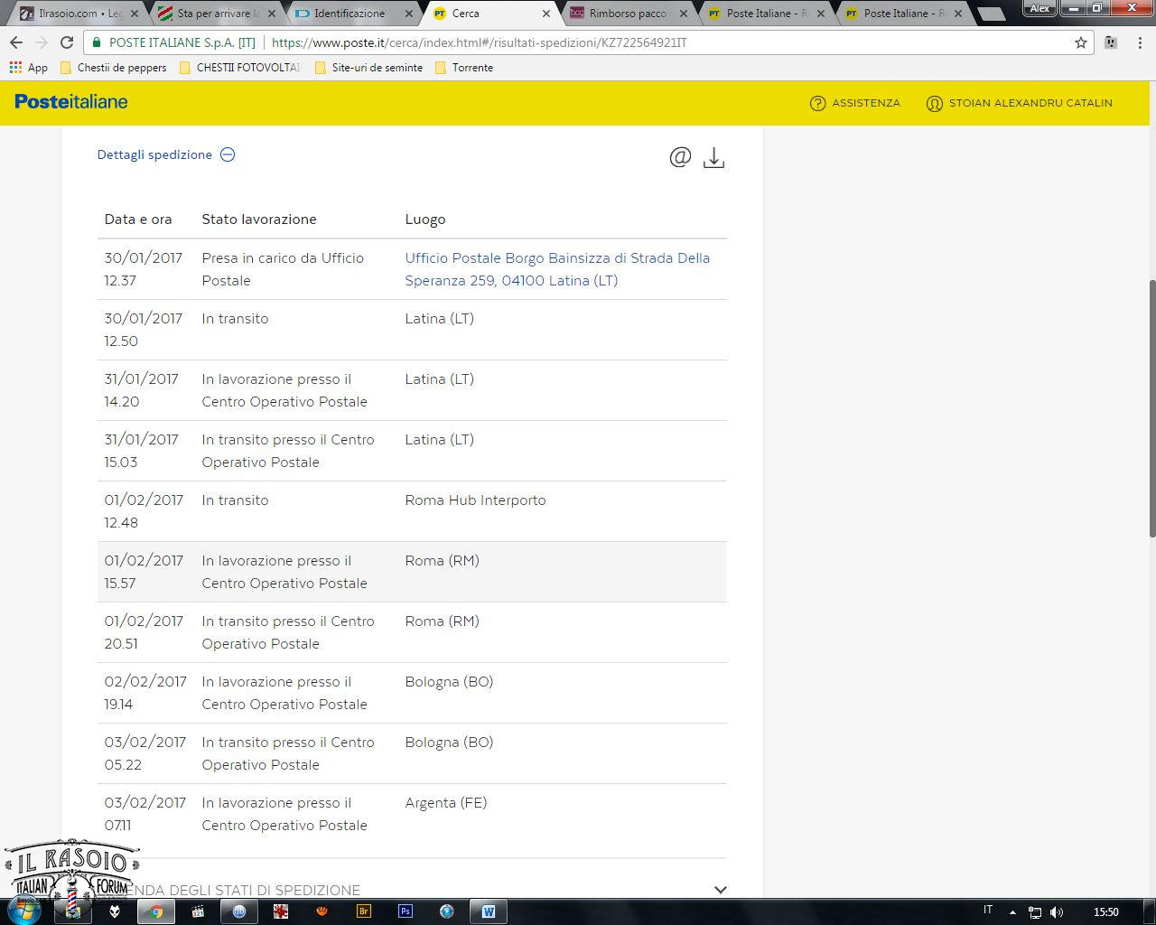Click the address bar URL field
1156x925 pixels.
tap(587, 42)
